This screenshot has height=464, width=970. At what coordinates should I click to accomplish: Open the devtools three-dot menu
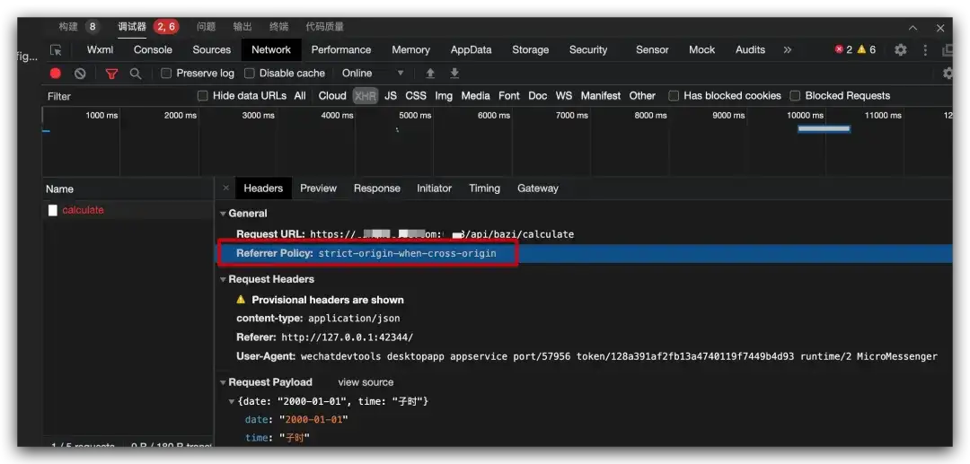click(x=925, y=50)
